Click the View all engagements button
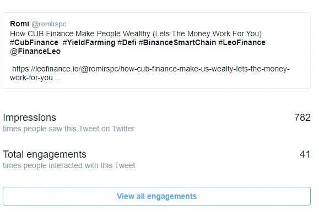This screenshot has height=217, width=319. (156, 196)
